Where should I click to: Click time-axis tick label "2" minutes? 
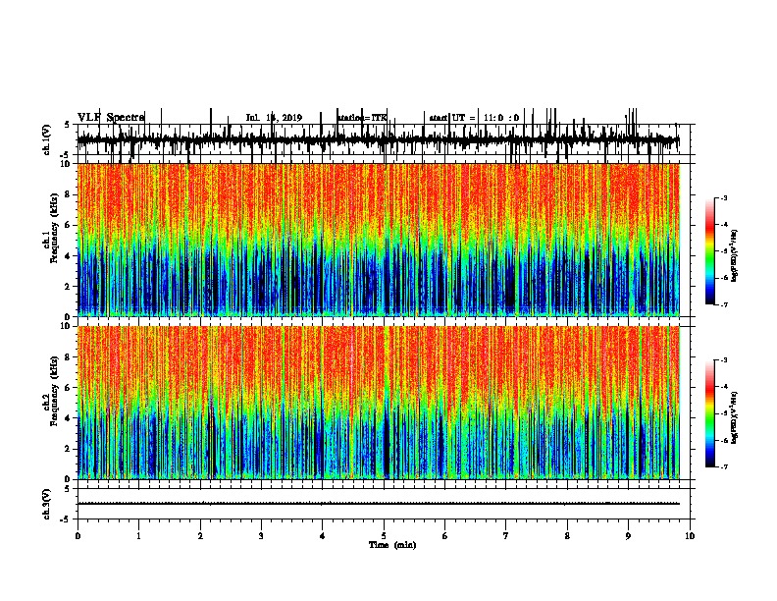pos(200,536)
